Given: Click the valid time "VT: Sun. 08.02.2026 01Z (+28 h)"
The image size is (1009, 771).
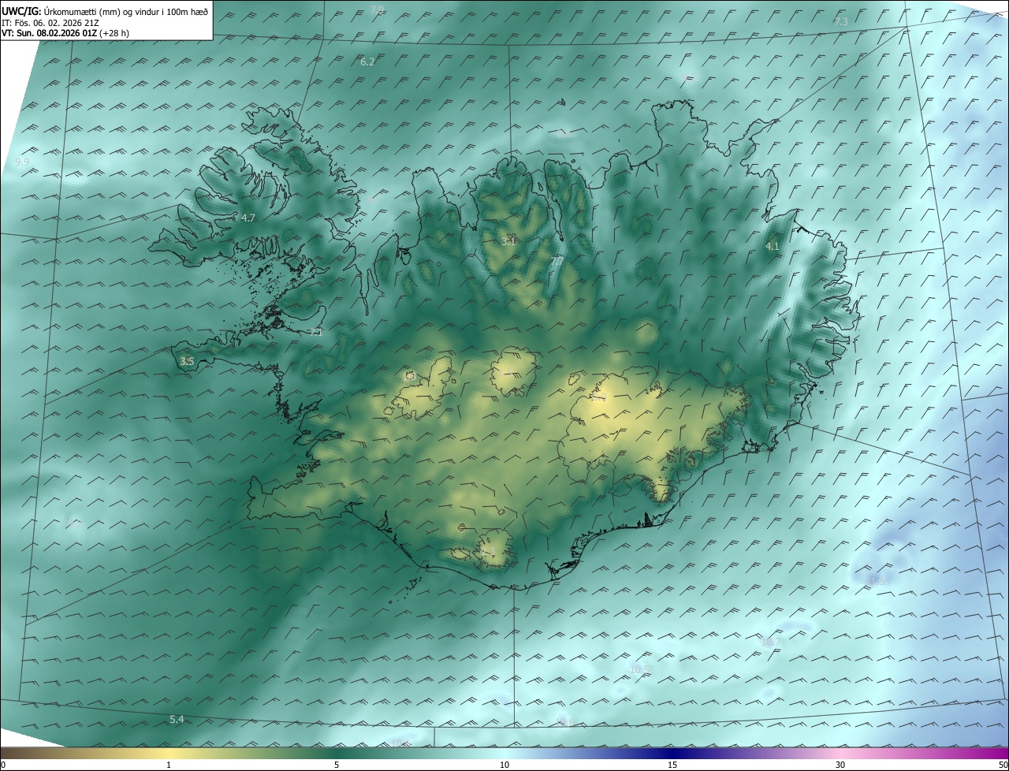Looking at the screenshot, I should (x=65, y=33).
